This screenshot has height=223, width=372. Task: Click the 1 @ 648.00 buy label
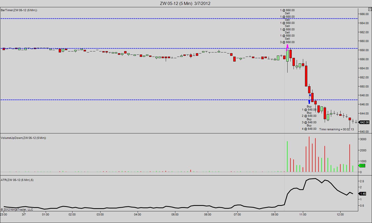coord(309,110)
